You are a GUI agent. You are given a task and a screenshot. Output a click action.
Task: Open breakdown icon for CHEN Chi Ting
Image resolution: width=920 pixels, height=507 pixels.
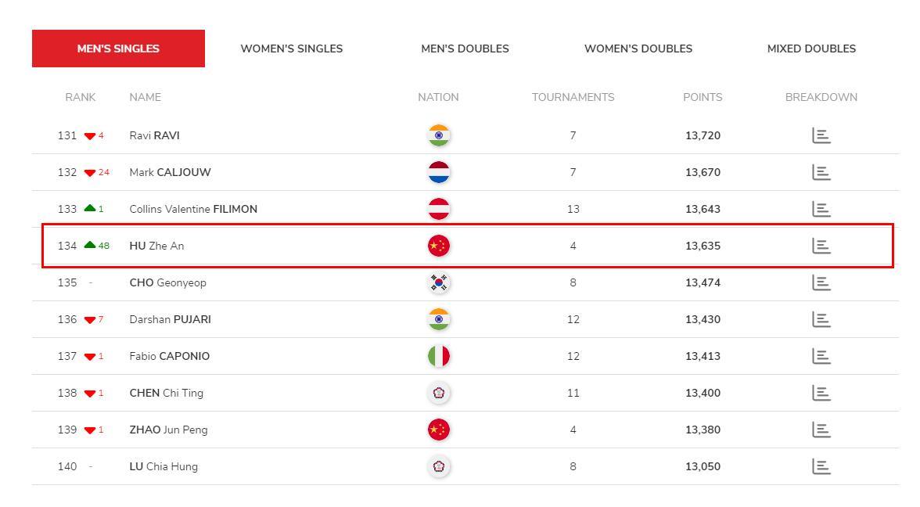(821, 393)
